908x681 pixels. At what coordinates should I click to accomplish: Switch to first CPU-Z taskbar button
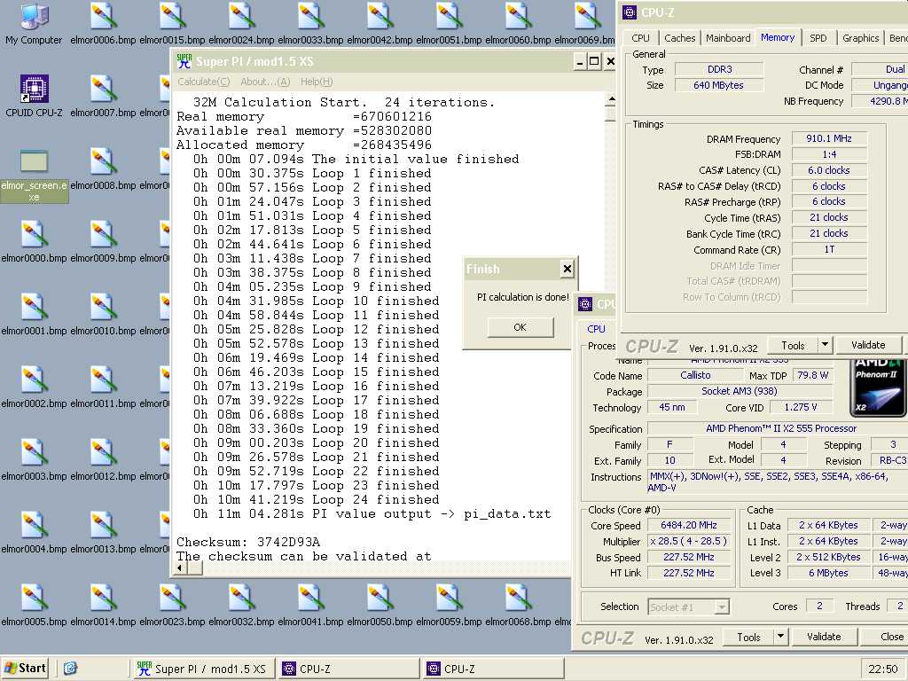pyautogui.click(x=348, y=669)
